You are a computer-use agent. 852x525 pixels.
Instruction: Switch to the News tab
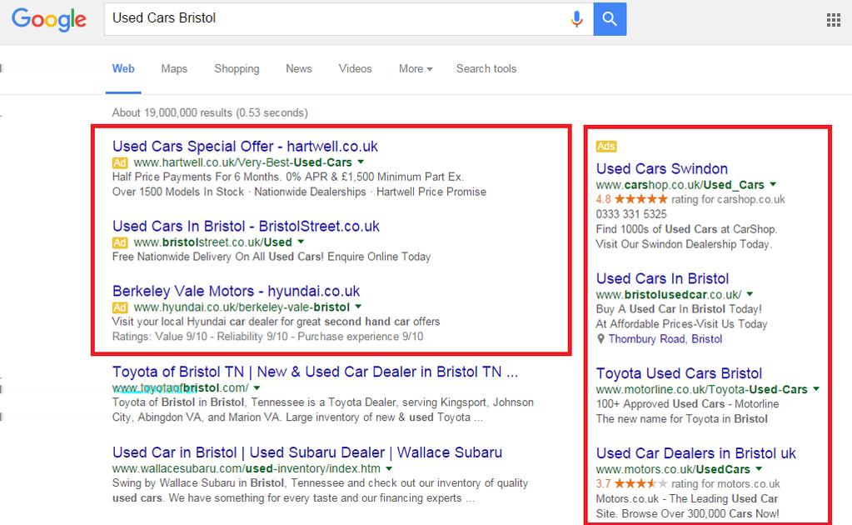(x=299, y=69)
